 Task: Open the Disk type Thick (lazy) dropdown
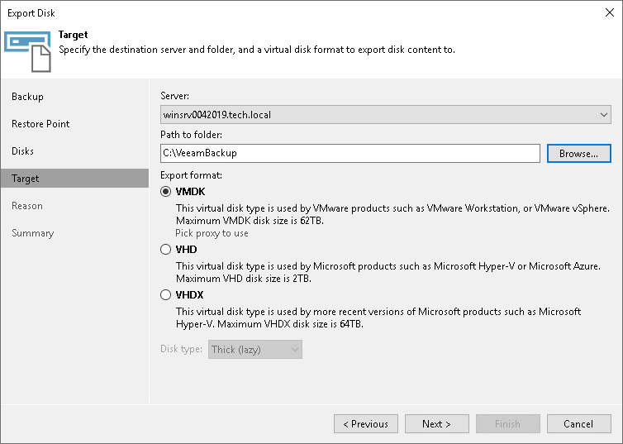pyautogui.click(x=255, y=350)
